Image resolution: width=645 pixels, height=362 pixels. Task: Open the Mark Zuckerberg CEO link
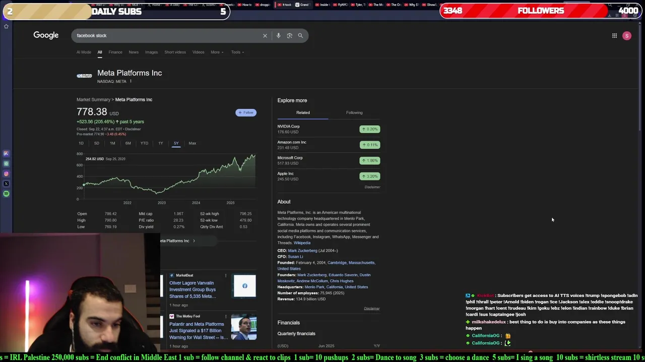pos(302,250)
